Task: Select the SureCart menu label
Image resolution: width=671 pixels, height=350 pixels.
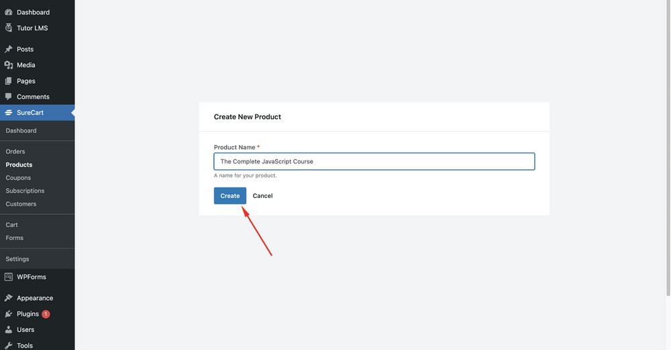Action: [x=30, y=112]
